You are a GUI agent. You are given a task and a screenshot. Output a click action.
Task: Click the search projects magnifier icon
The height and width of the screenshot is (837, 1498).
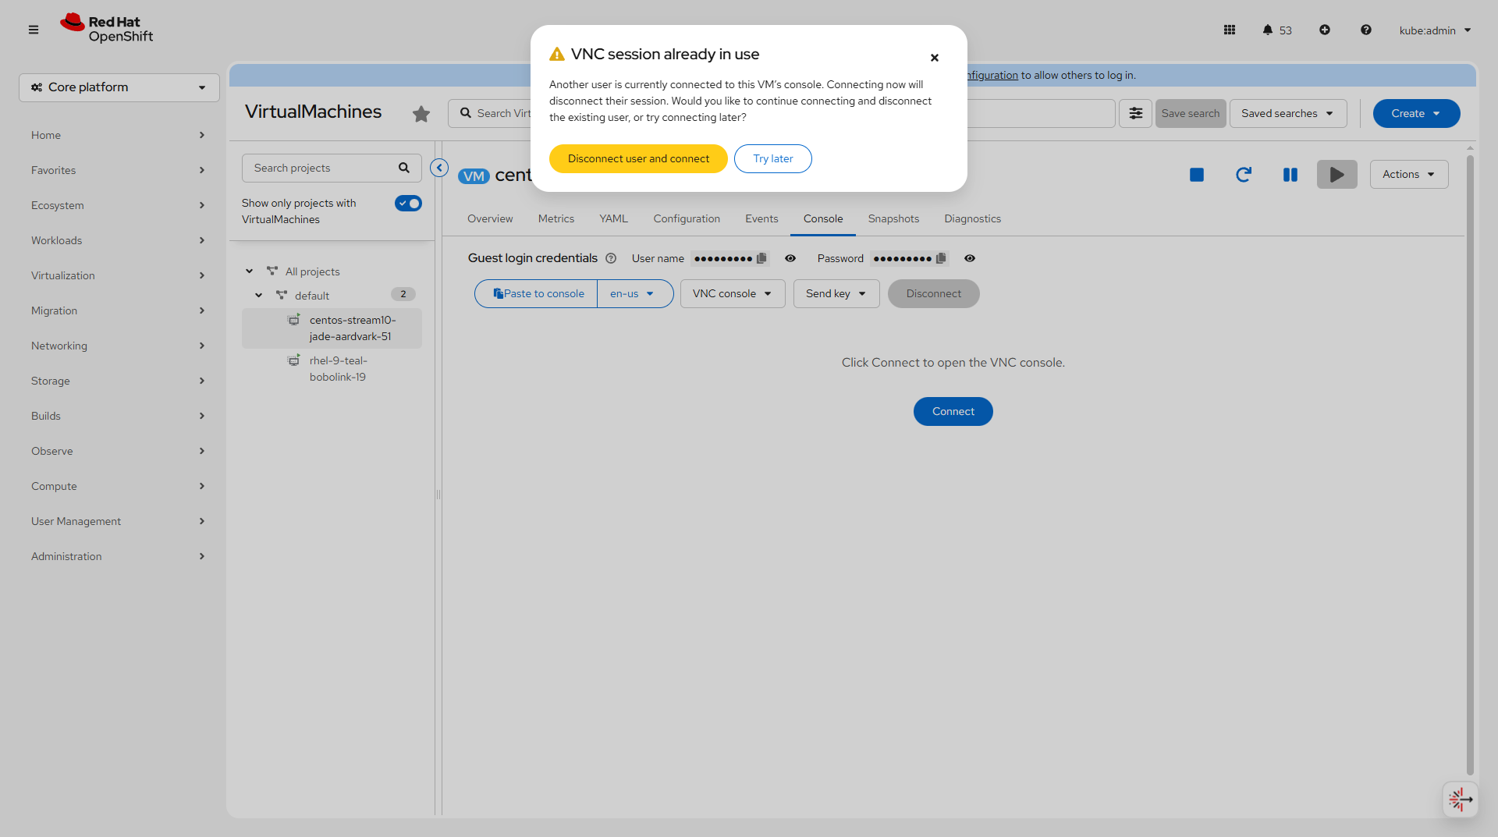coord(404,168)
